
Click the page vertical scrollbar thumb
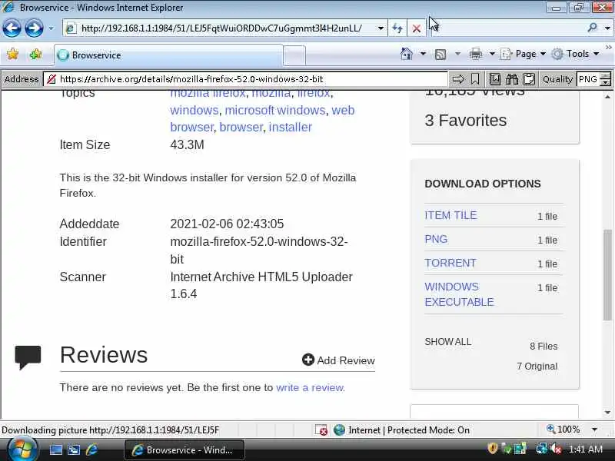(x=607, y=274)
